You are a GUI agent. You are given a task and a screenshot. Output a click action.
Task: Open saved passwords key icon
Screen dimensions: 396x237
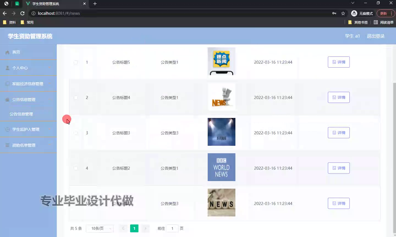(x=334, y=13)
